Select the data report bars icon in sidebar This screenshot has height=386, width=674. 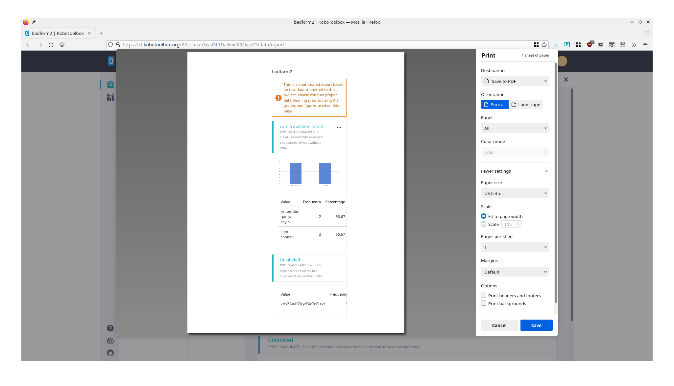coord(110,97)
